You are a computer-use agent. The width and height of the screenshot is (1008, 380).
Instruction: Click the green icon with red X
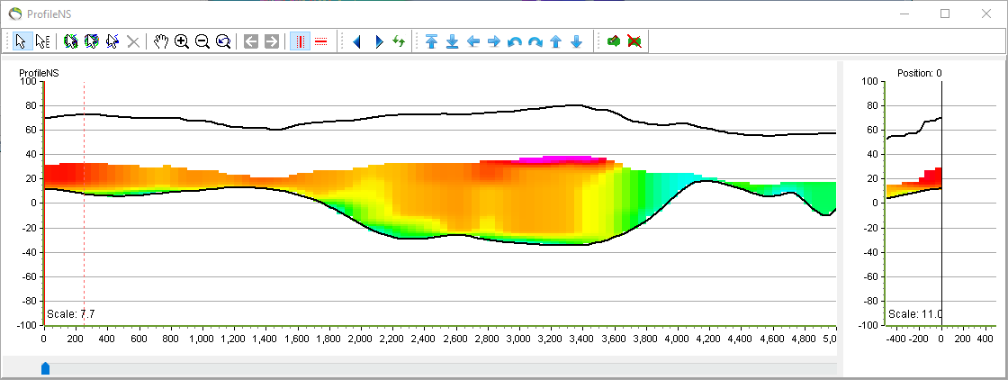tap(634, 41)
